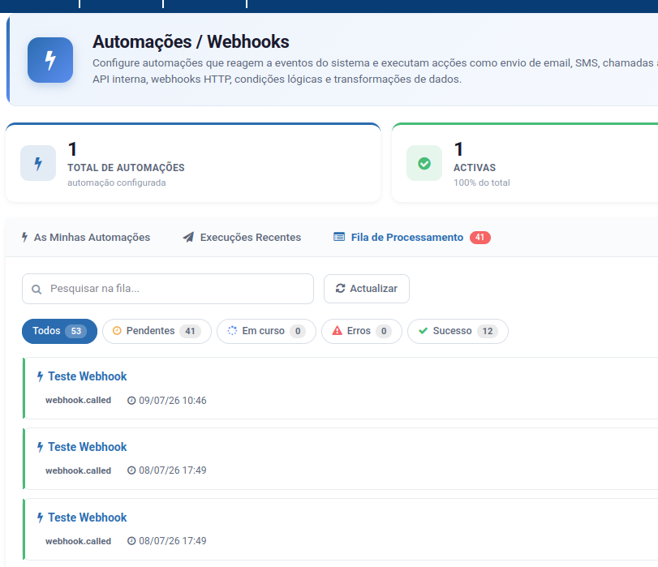658x567 pixels.
Task: Filter queue by Sucesso
Action: pos(458,331)
